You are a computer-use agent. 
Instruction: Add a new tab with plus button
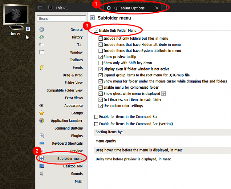167,8
